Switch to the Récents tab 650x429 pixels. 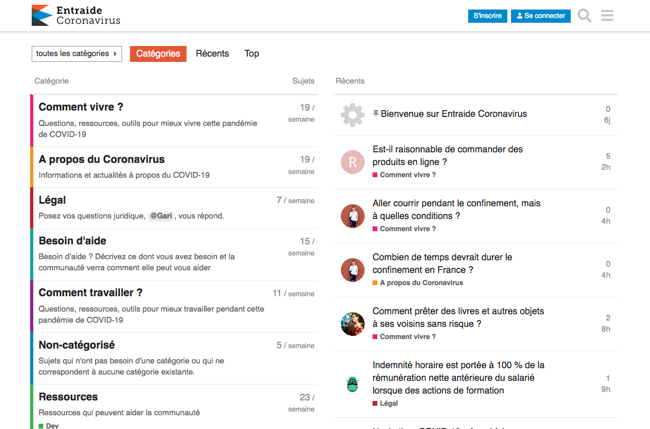click(x=212, y=53)
